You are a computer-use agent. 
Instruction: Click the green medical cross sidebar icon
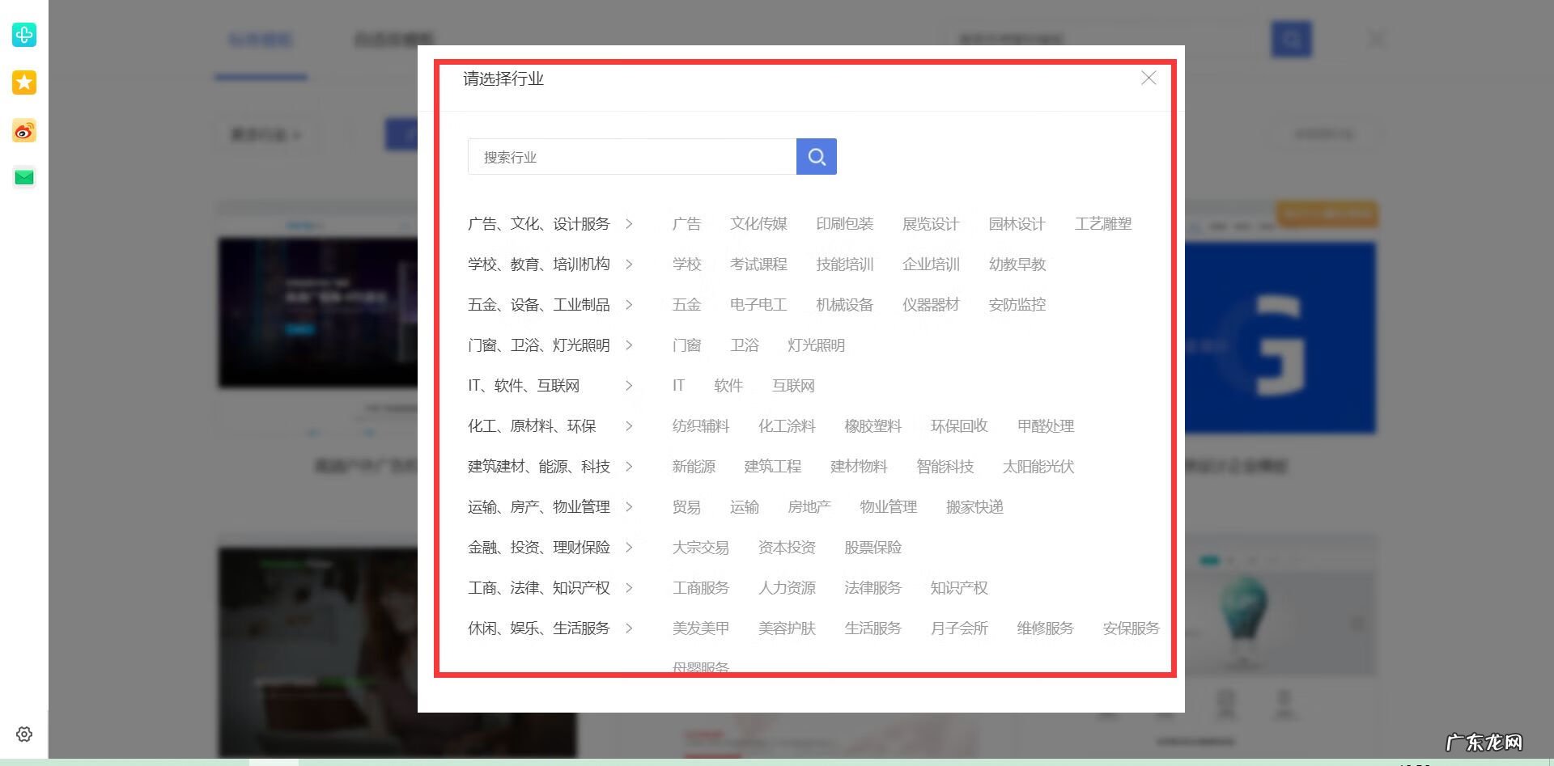pos(23,36)
